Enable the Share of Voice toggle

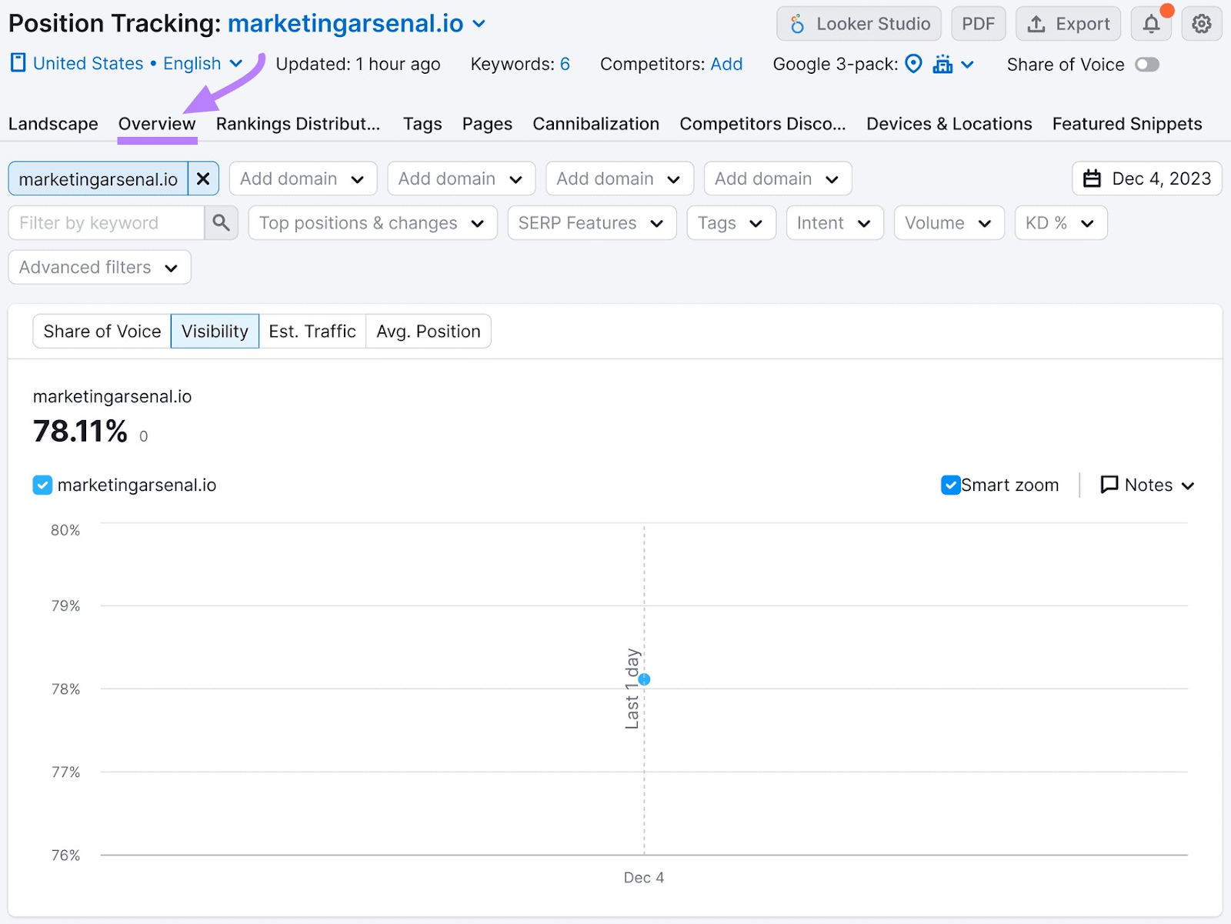(x=1147, y=65)
